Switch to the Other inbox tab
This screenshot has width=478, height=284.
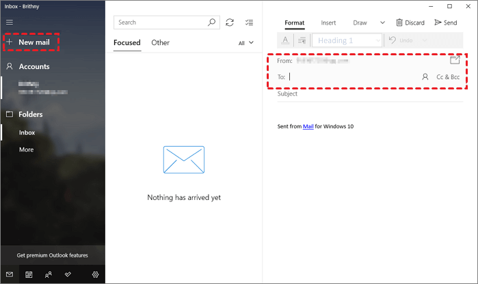tap(160, 42)
